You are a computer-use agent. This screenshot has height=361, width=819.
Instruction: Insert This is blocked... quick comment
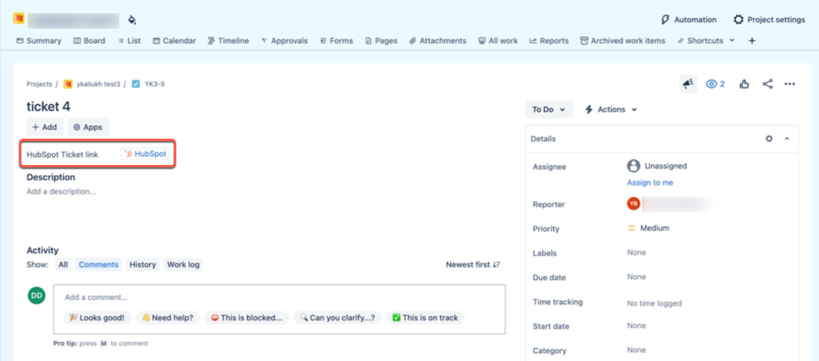pos(247,317)
